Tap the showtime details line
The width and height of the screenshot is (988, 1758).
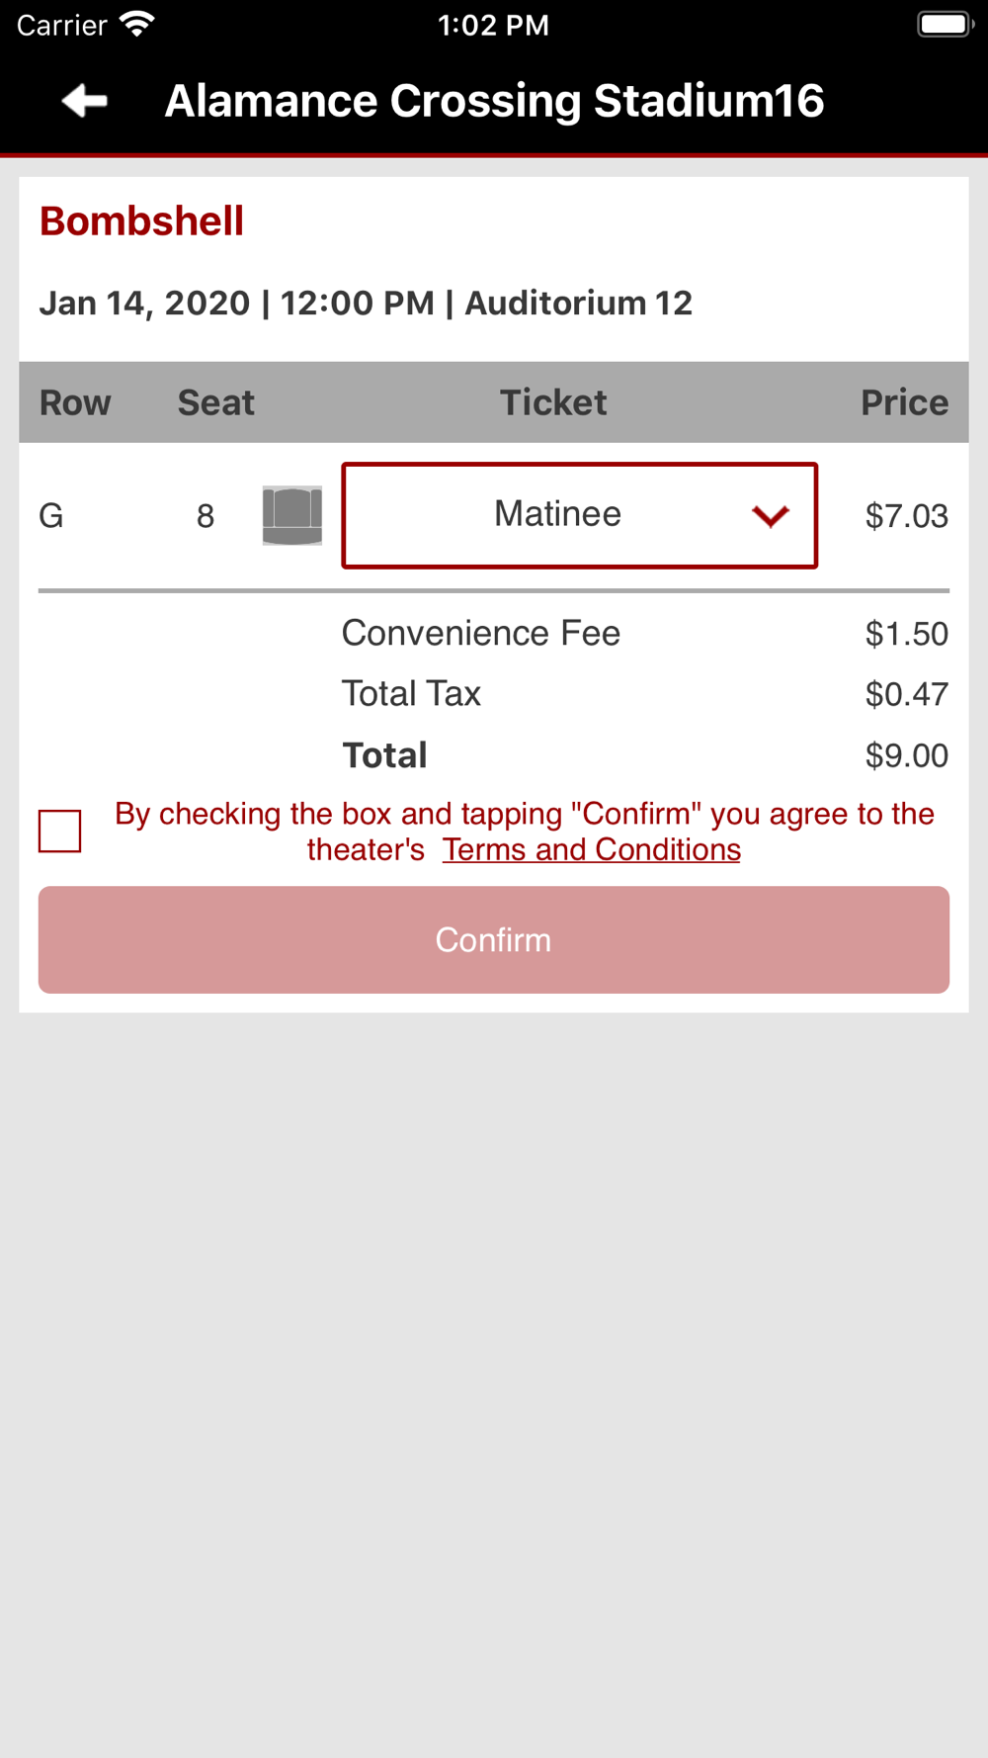click(366, 303)
